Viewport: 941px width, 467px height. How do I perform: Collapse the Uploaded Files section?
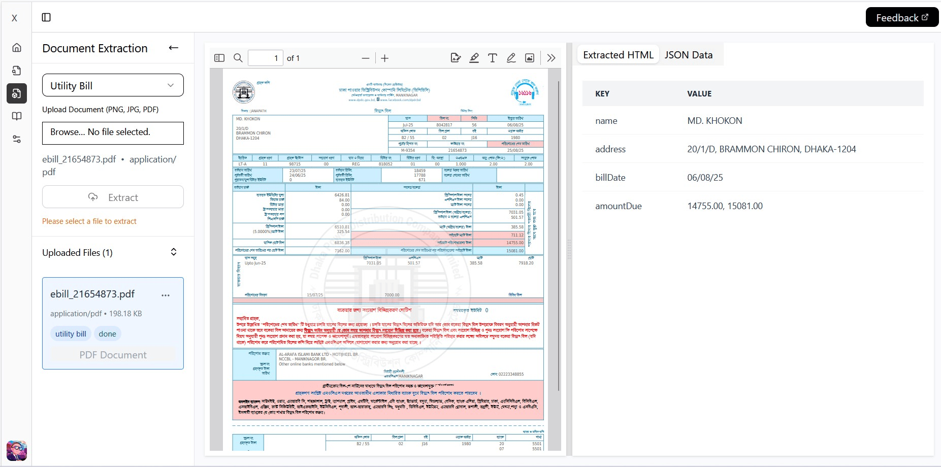coord(174,252)
